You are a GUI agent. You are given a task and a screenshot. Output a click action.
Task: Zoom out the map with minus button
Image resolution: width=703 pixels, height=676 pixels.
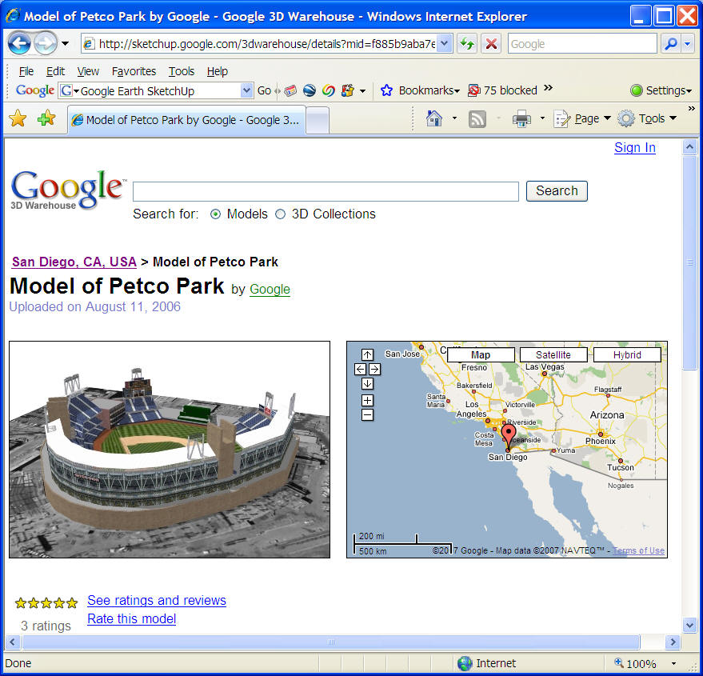point(367,415)
